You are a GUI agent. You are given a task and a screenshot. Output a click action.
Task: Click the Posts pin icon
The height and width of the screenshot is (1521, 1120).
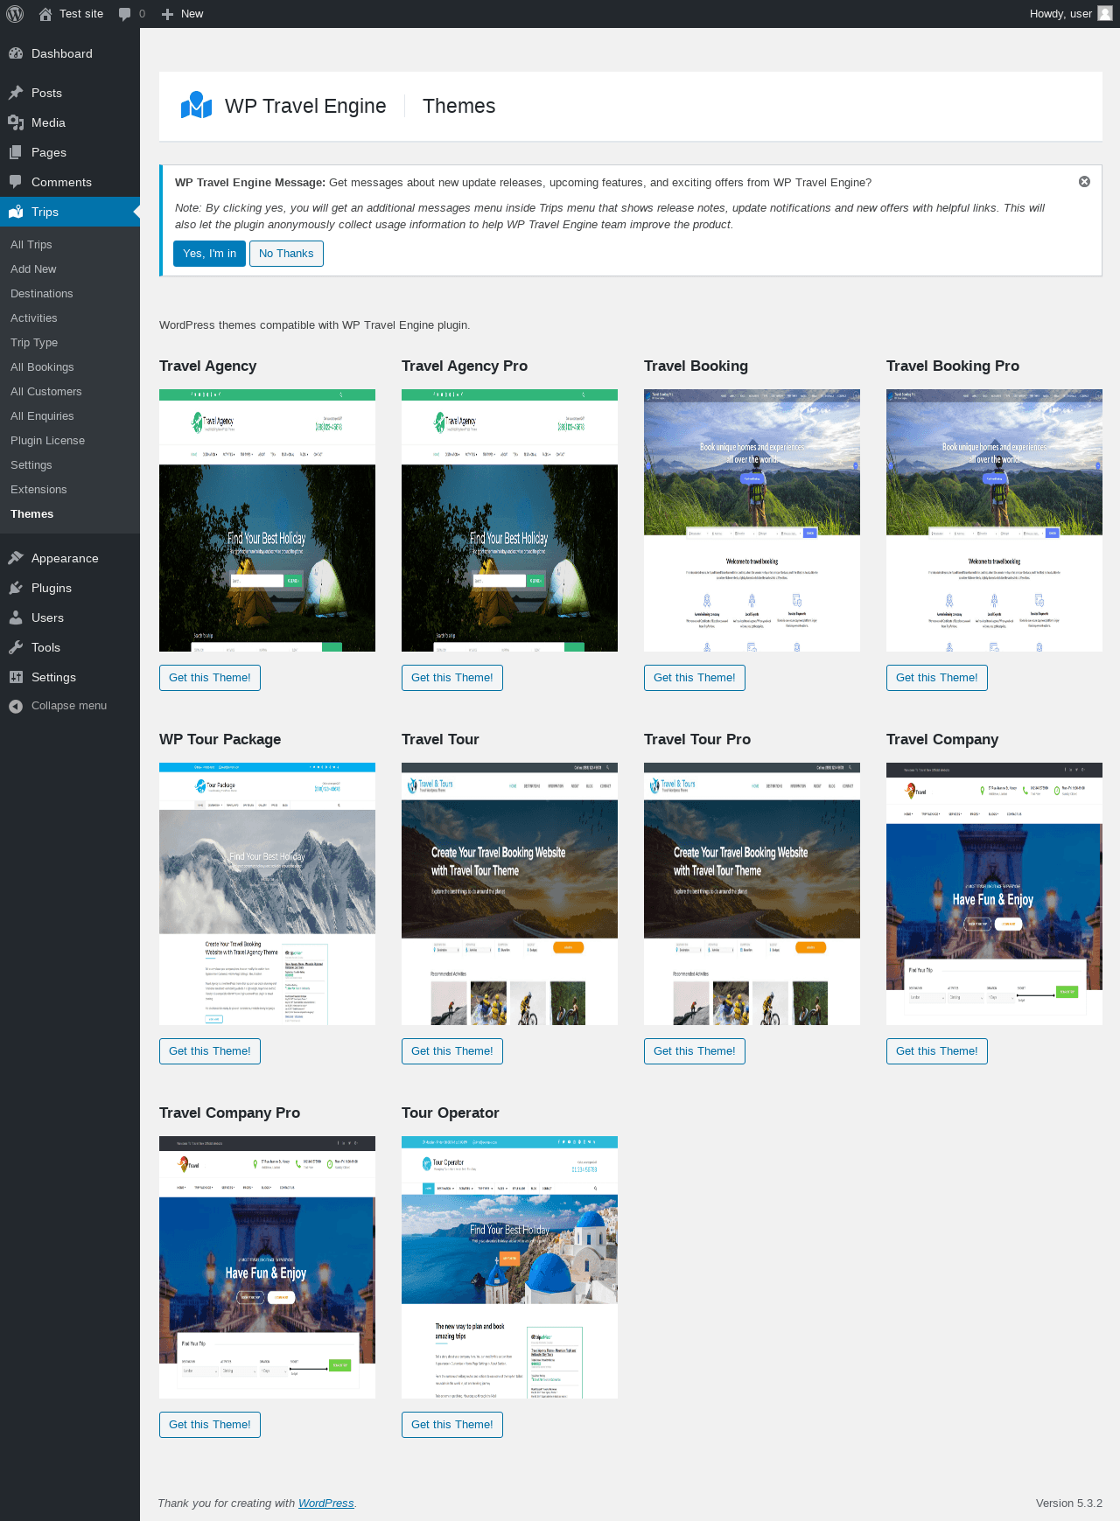click(x=16, y=93)
